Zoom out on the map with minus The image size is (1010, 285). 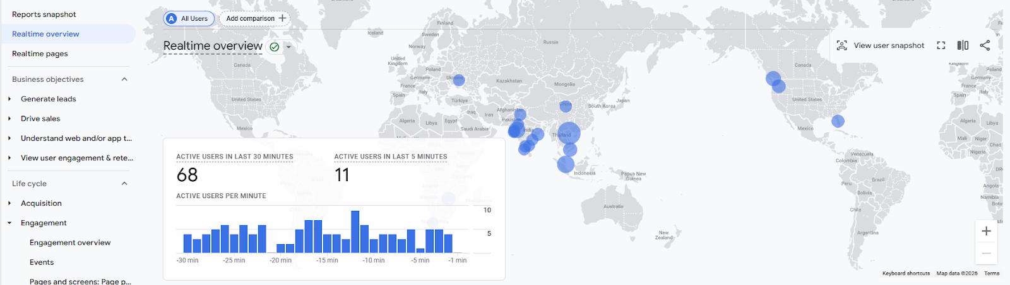tap(986, 253)
